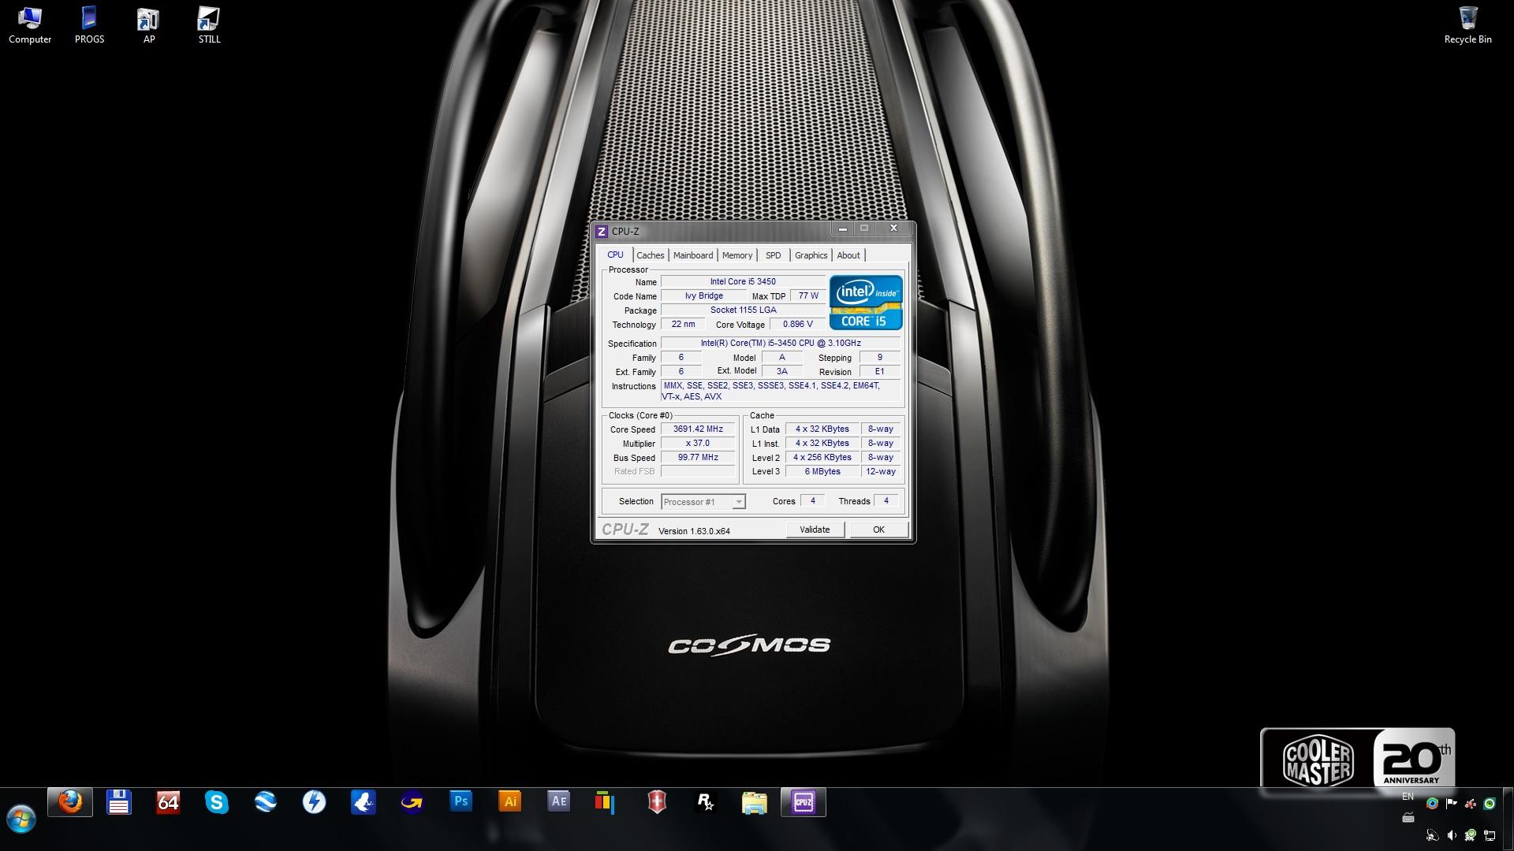Click the '12-way' Level 3 value
1514x851 pixels.
[881, 471]
